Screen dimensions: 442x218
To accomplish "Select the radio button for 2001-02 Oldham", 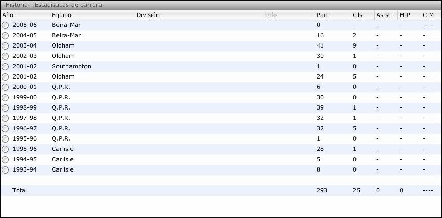I will 5,77.
